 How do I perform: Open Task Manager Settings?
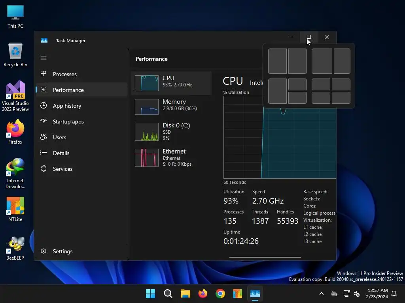(x=81, y=251)
